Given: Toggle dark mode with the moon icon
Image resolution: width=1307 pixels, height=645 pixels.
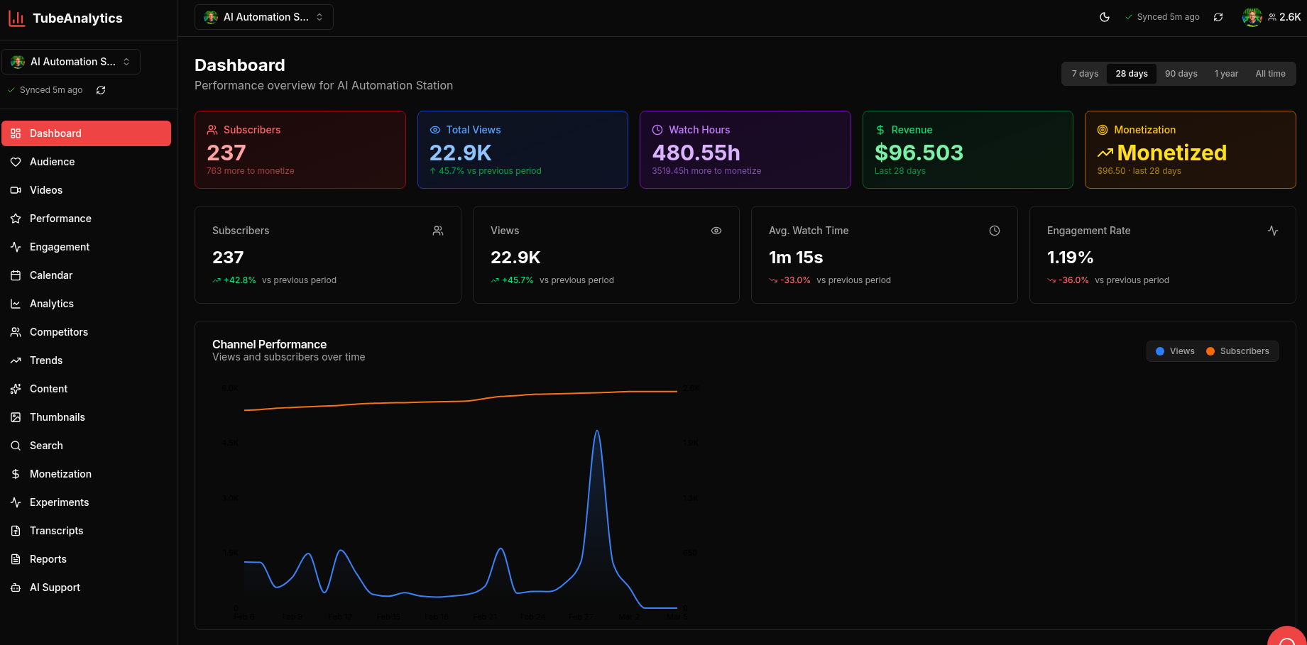Looking at the screenshot, I should (1105, 16).
